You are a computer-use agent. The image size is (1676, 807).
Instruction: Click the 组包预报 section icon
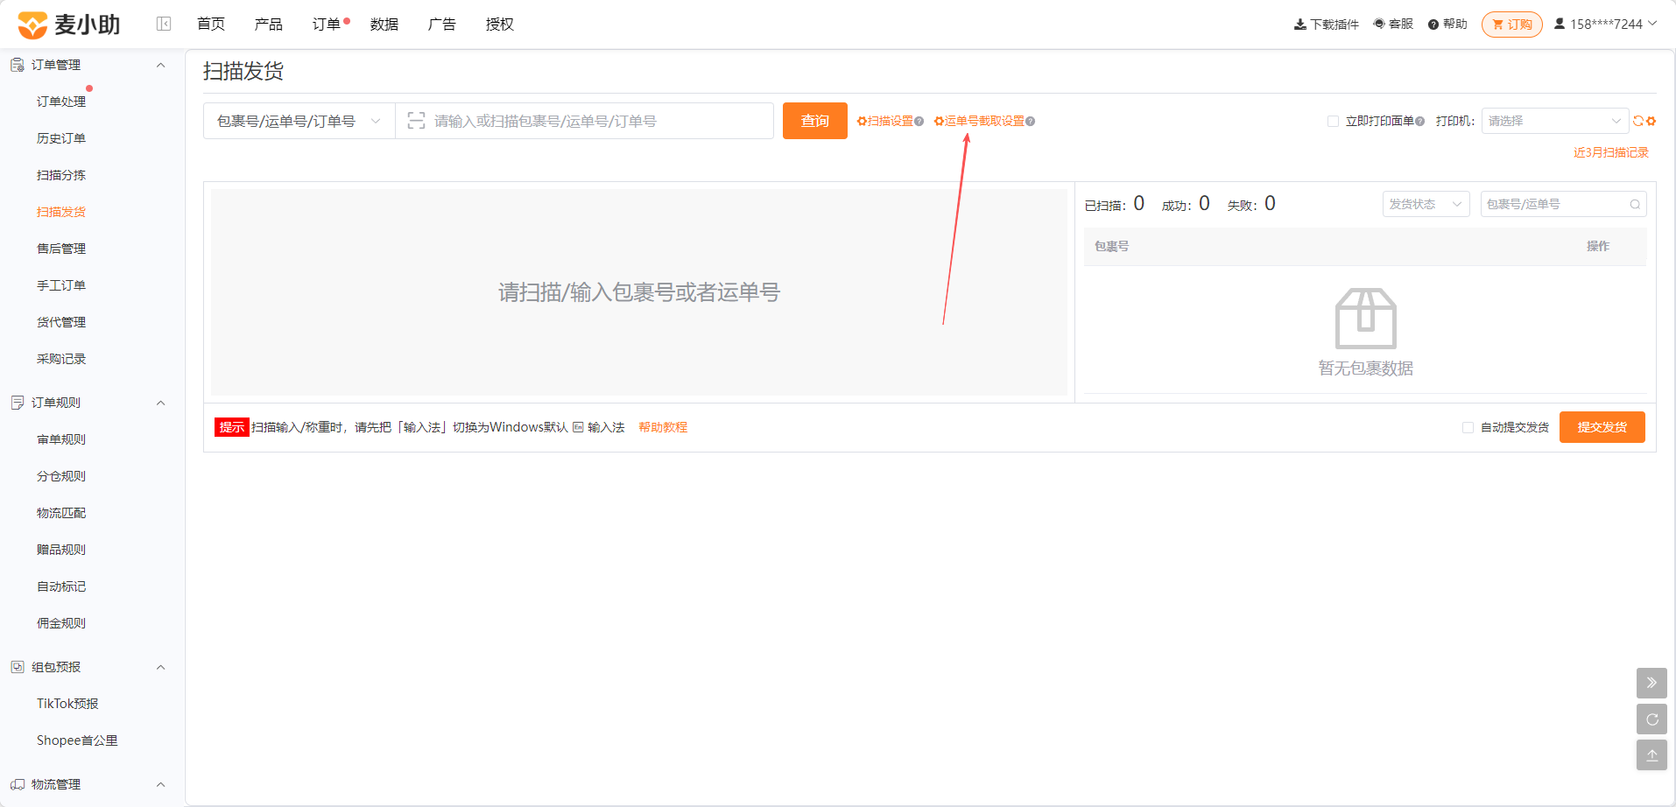(18, 667)
